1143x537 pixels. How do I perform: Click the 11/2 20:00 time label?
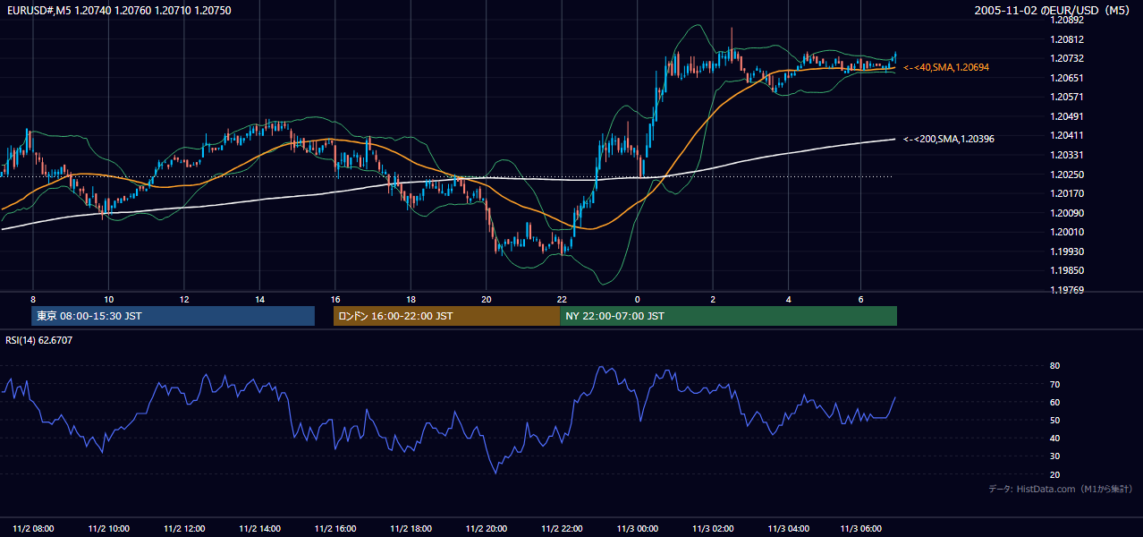tap(487, 528)
